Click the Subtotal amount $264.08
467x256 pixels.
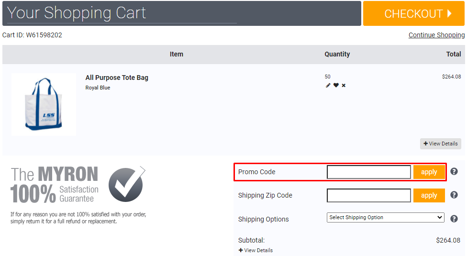(448, 240)
